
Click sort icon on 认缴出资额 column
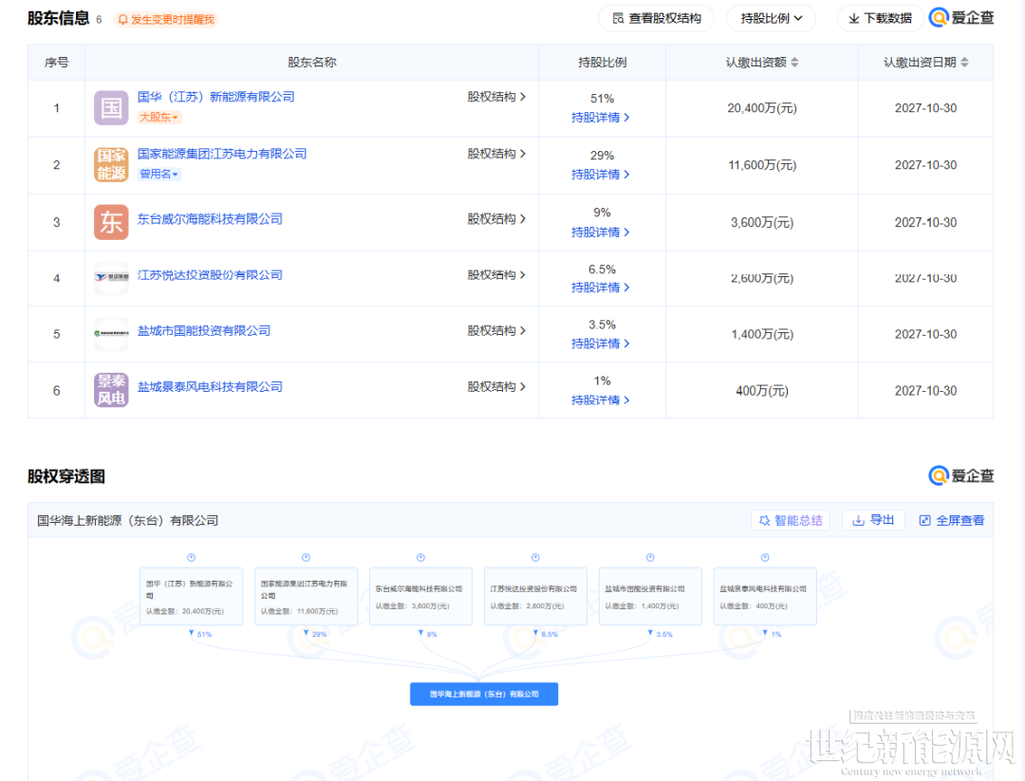pos(794,63)
